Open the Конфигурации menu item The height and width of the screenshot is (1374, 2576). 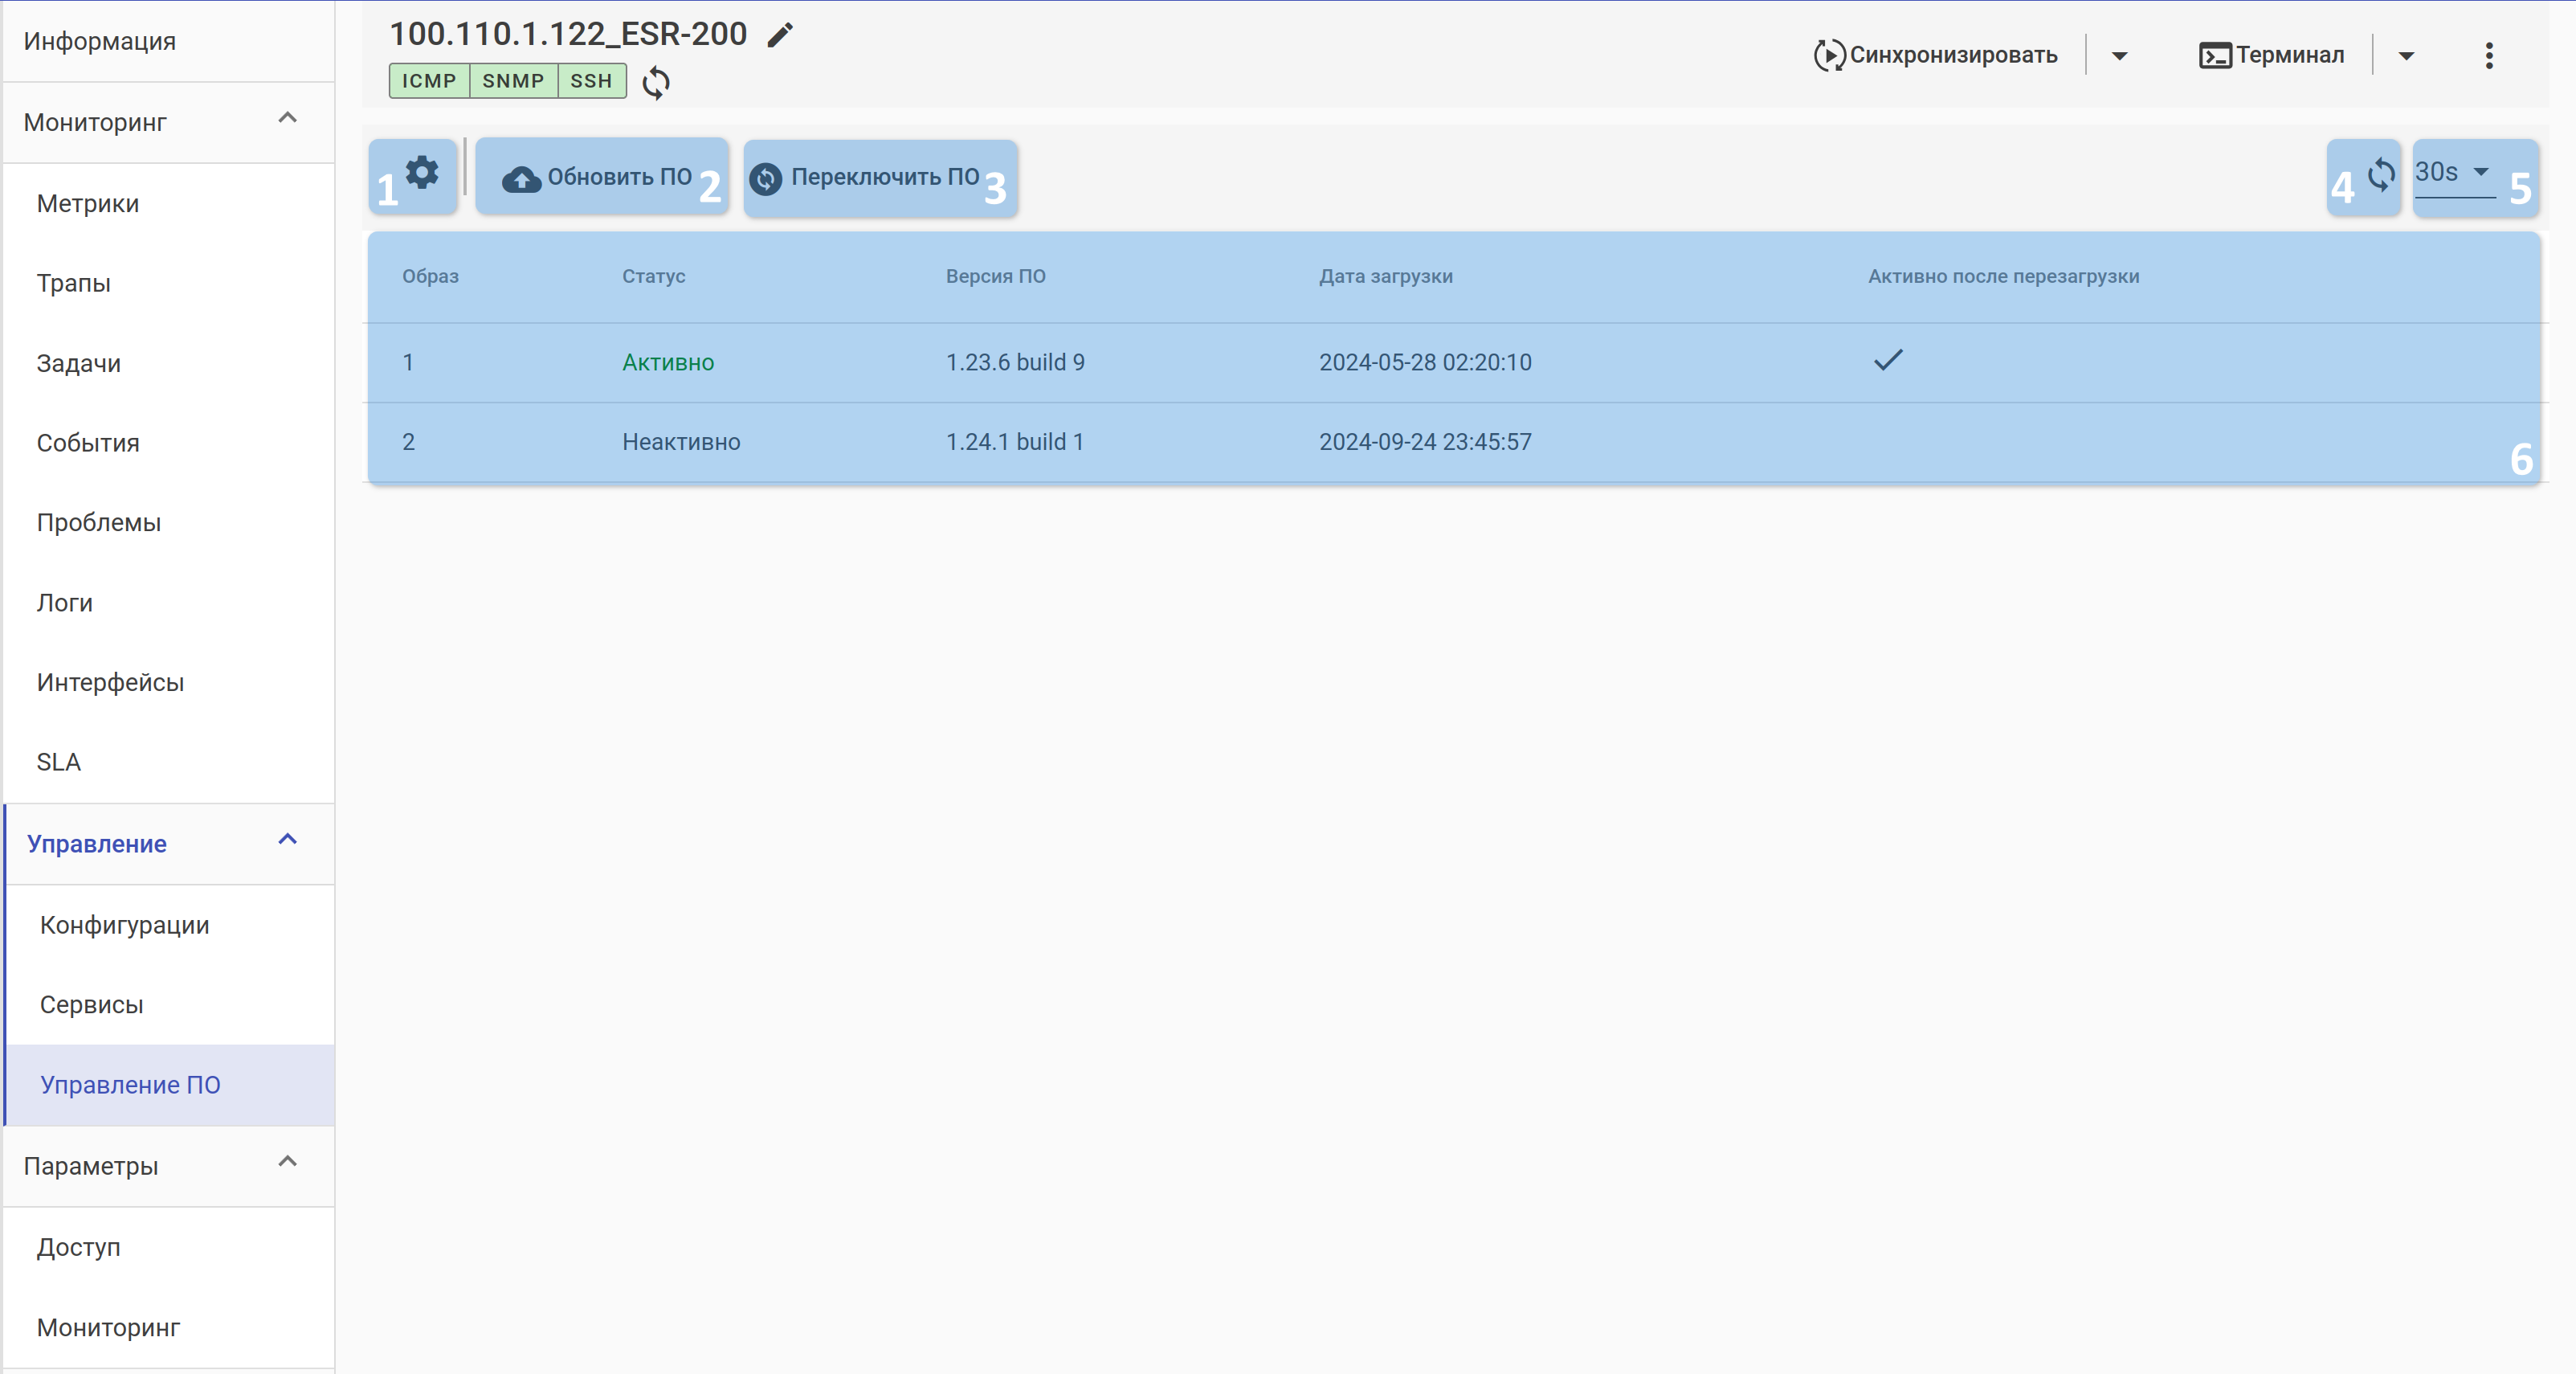125,925
